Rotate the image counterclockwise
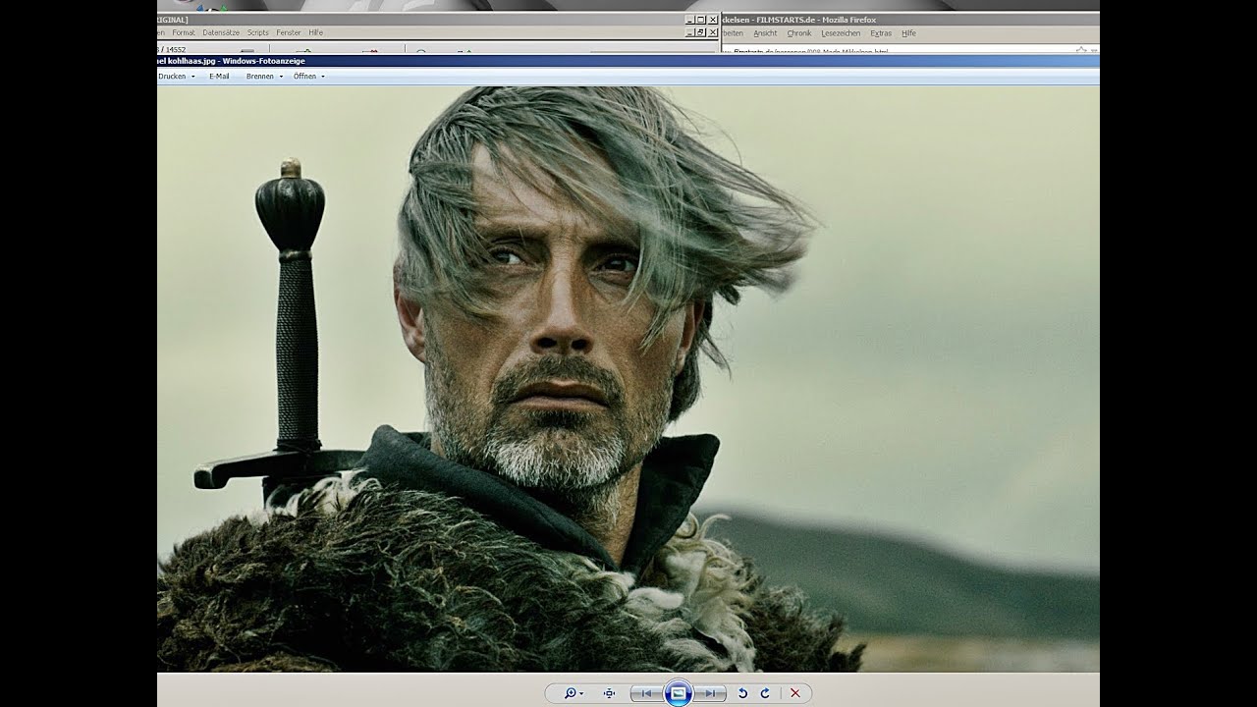Screen dimensions: 1257x707 click(742, 693)
